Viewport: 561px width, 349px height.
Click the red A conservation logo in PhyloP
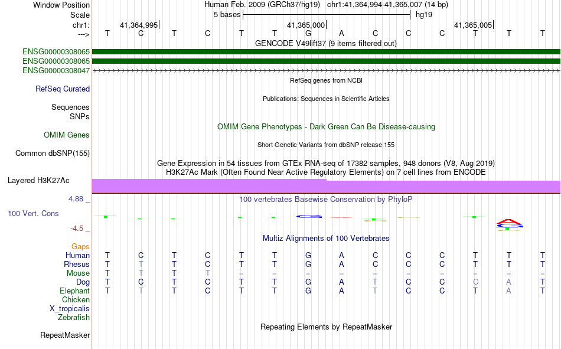(x=508, y=221)
